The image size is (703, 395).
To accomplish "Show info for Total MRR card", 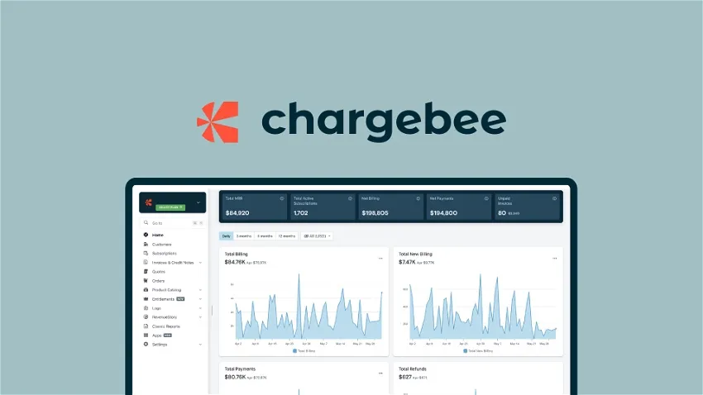I will pos(282,198).
